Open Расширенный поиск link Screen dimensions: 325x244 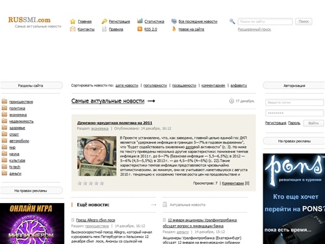coord(254,29)
